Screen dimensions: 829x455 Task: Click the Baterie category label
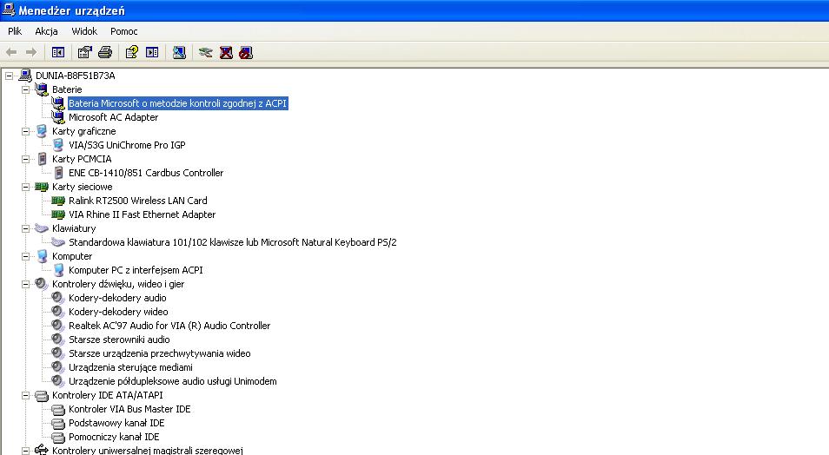67,89
